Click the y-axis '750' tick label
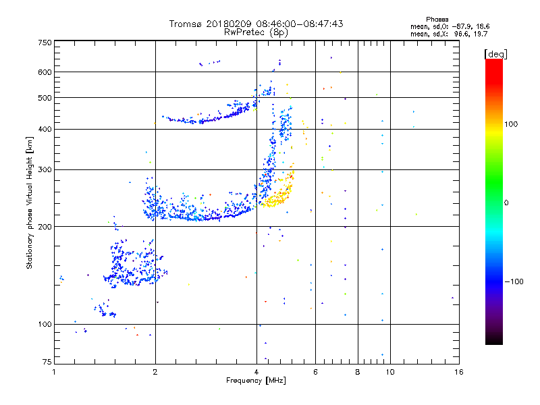Screen dimensions: 540x405 (x=45, y=43)
